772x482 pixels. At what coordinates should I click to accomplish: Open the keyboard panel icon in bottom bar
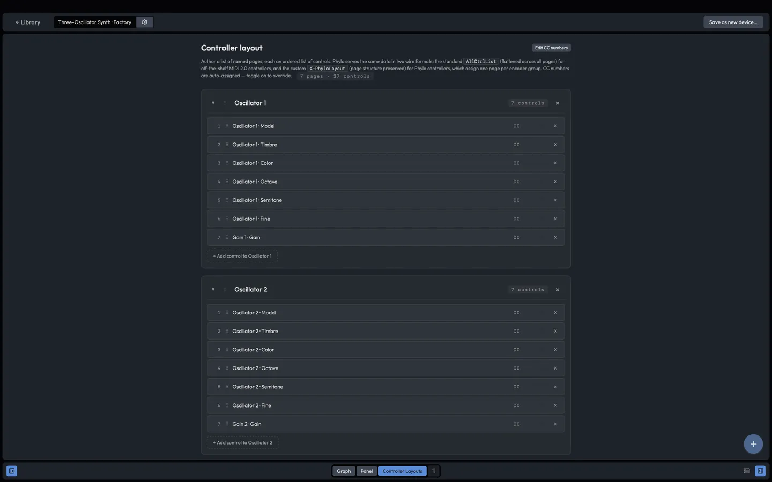pos(746,471)
